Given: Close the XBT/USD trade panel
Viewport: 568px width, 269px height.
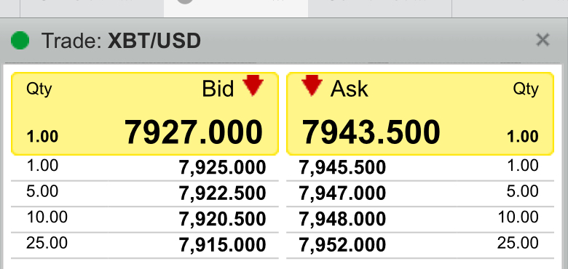Looking at the screenshot, I should pyautogui.click(x=543, y=40).
